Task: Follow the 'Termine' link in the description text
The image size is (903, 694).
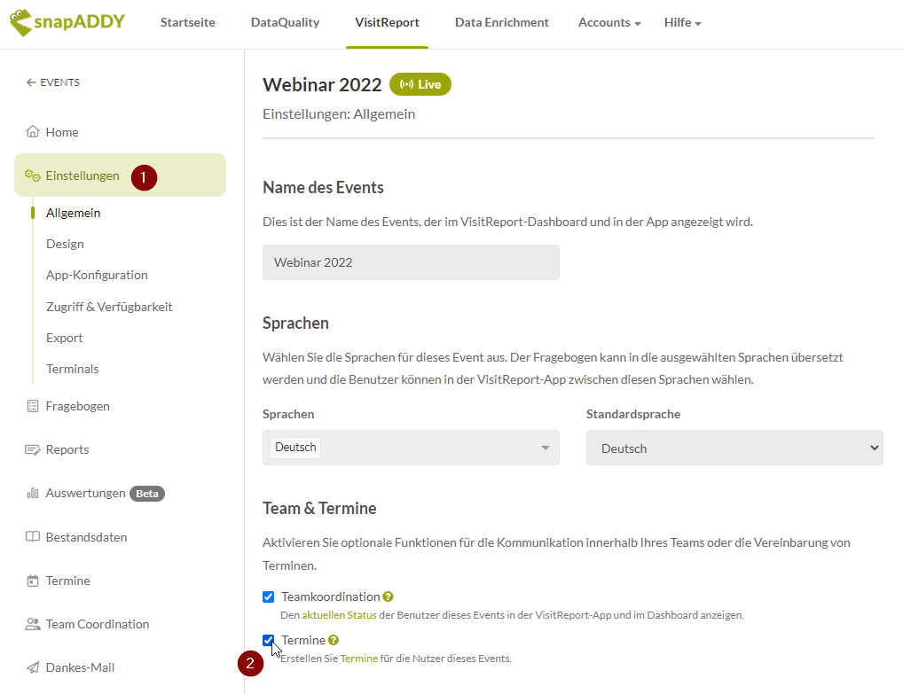Action: coord(358,659)
